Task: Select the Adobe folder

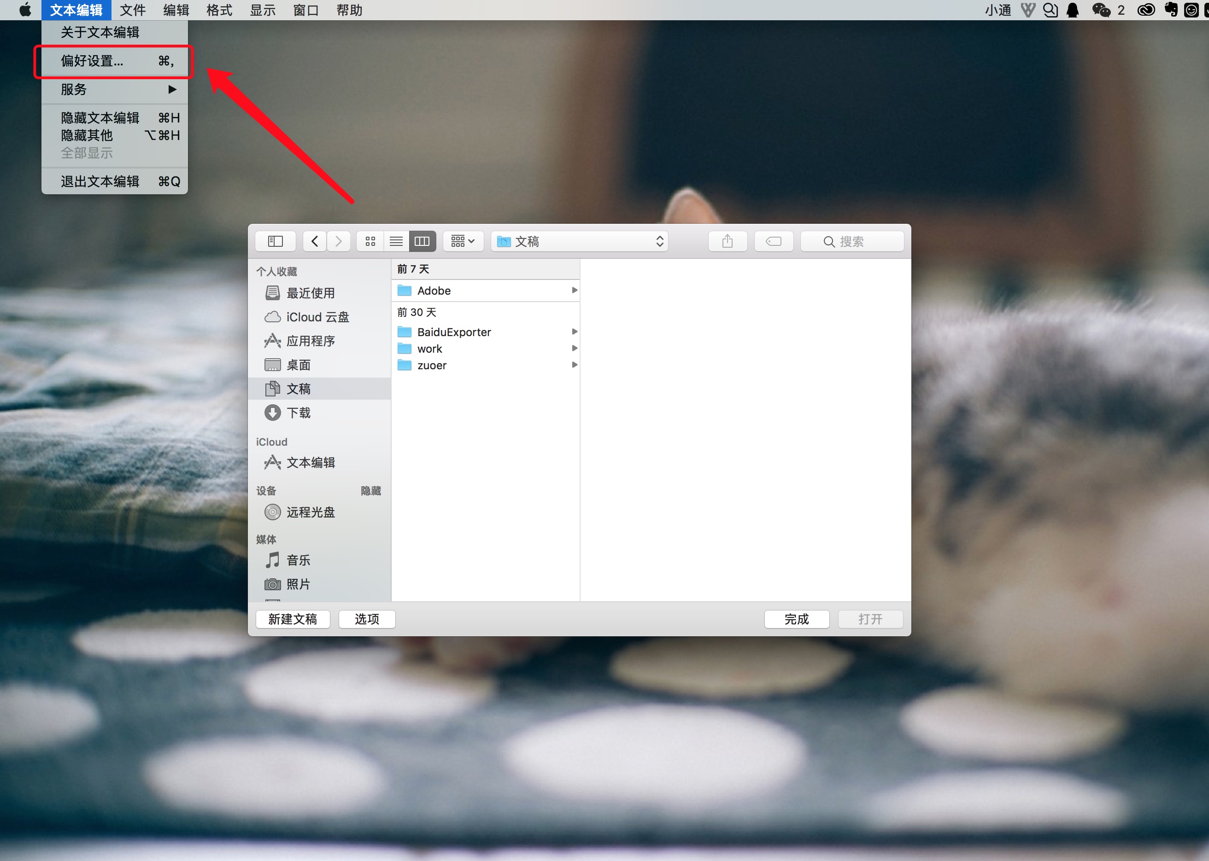Action: pos(486,291)
